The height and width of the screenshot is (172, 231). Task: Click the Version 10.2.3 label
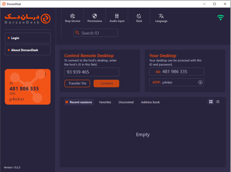tap(12, 167)
